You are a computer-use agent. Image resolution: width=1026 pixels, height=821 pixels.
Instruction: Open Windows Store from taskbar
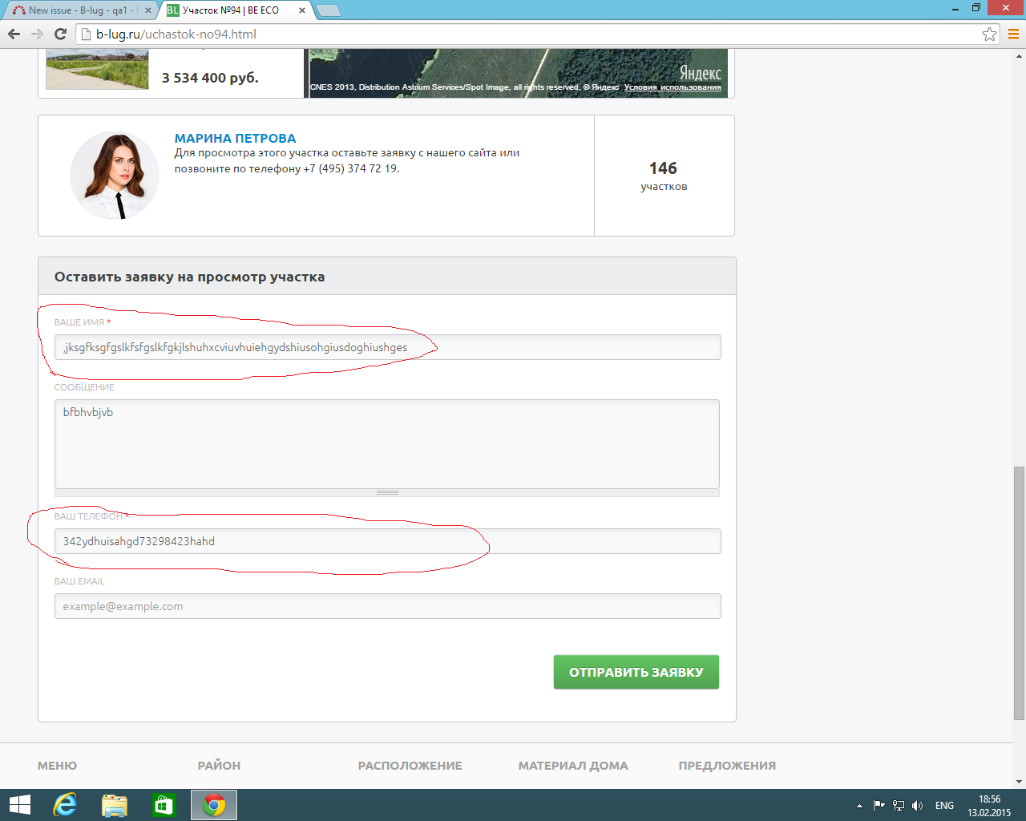pos(164,805)
